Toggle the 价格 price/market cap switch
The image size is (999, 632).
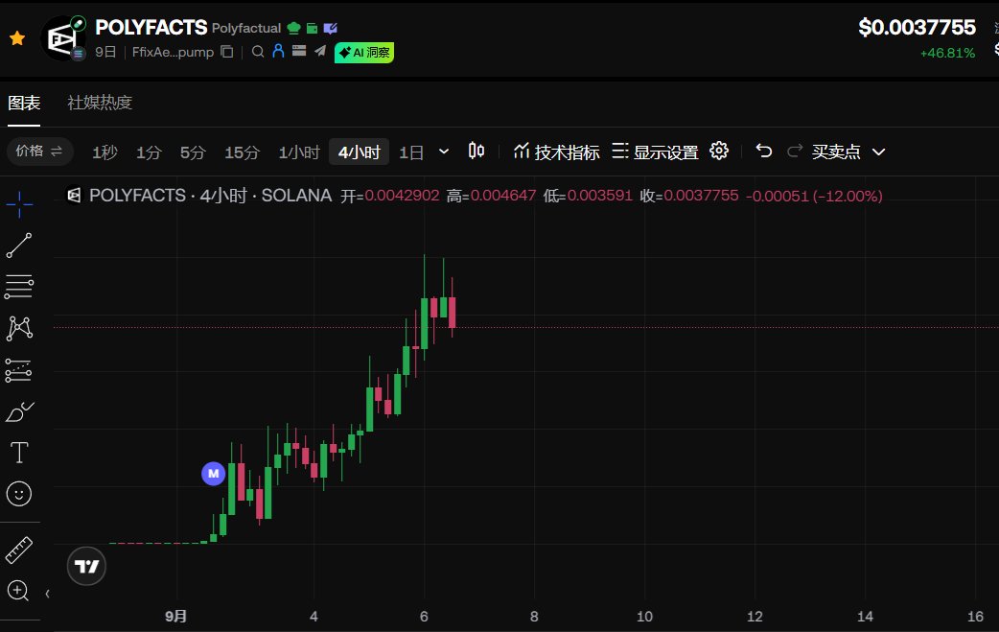[x=39, y=152]
